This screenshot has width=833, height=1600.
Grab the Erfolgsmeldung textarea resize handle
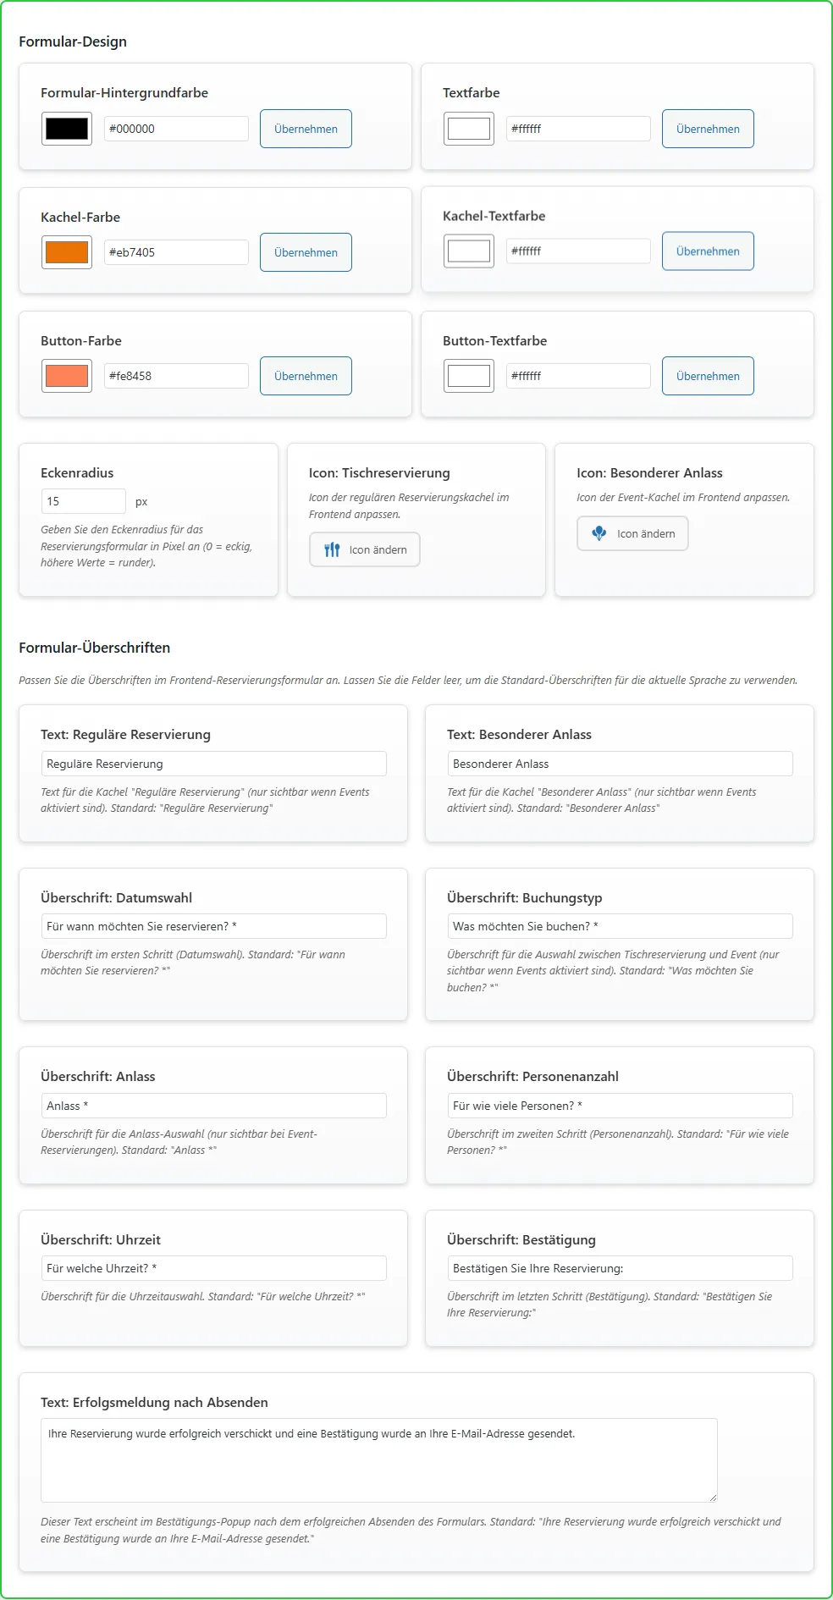click(x=713, y=1498)
